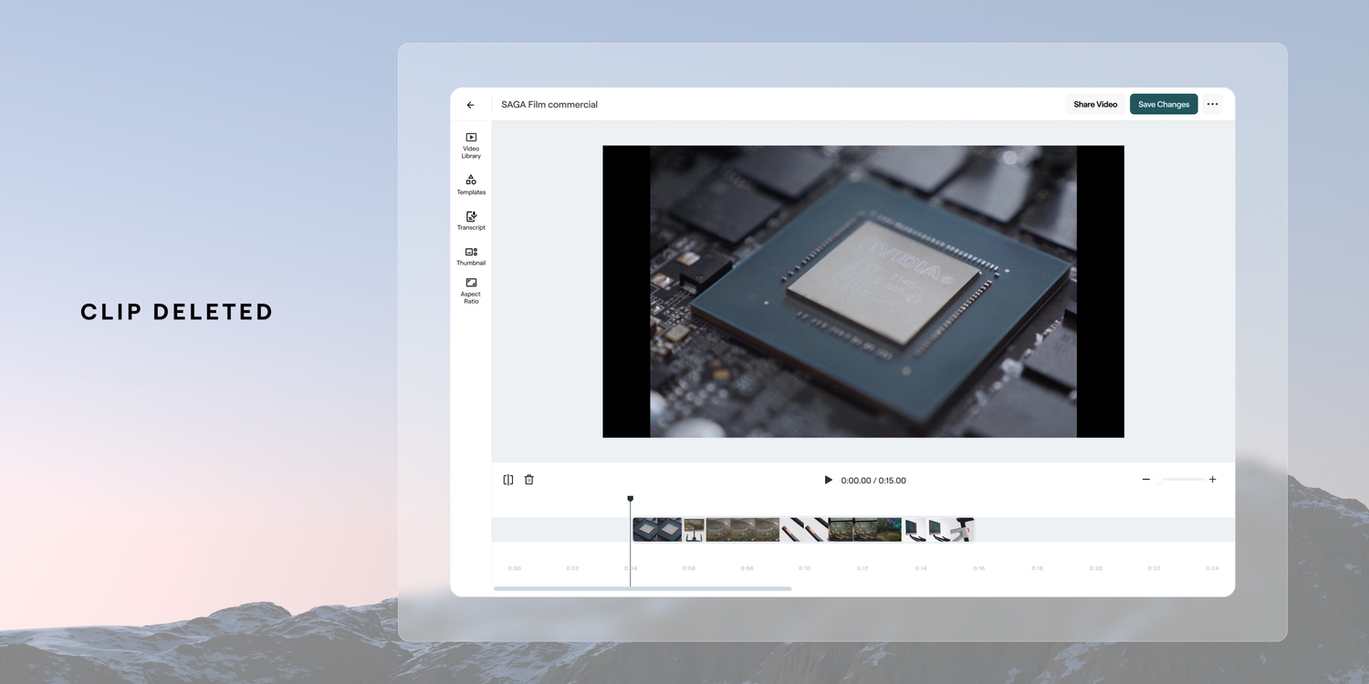
Task: Click the video preview of the chip
Action: coord(863,292)
